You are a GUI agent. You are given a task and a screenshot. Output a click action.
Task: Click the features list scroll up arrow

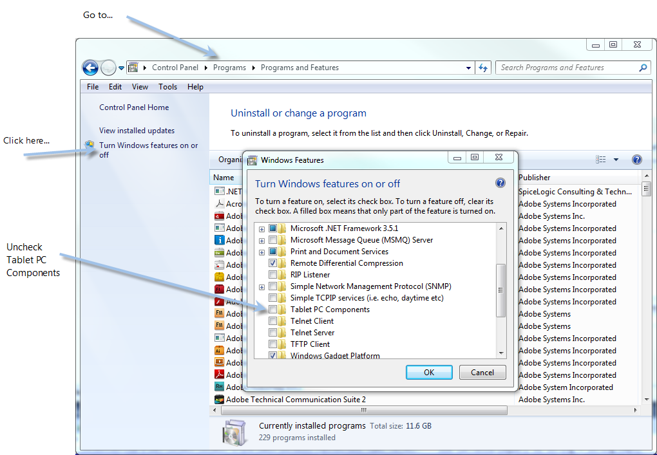501,228
